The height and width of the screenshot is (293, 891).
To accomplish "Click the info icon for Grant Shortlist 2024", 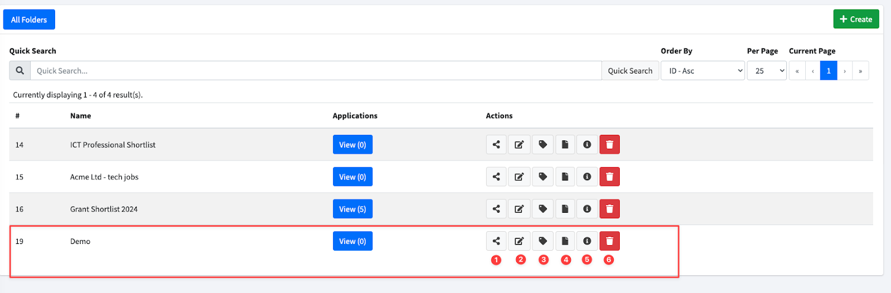I will (587, 209).
